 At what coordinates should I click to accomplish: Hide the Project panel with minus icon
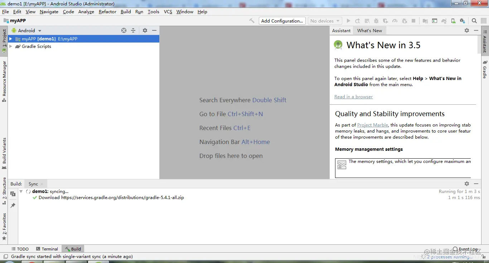click(x=154, y=30)
